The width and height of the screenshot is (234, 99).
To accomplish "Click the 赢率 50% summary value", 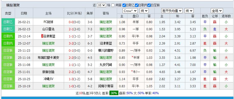I will click(130, 93).
